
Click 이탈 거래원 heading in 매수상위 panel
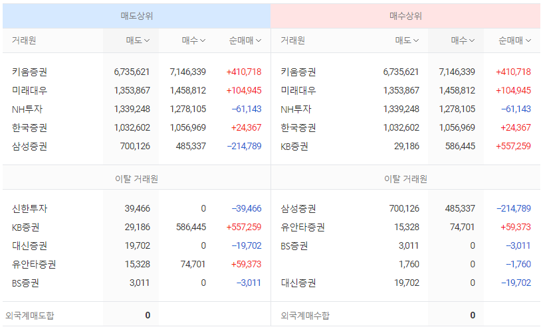(405, 179)
